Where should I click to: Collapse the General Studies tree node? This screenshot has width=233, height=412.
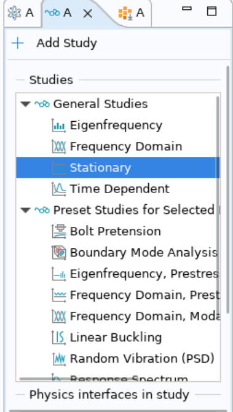pyautogui.click(x=25, y=105)
